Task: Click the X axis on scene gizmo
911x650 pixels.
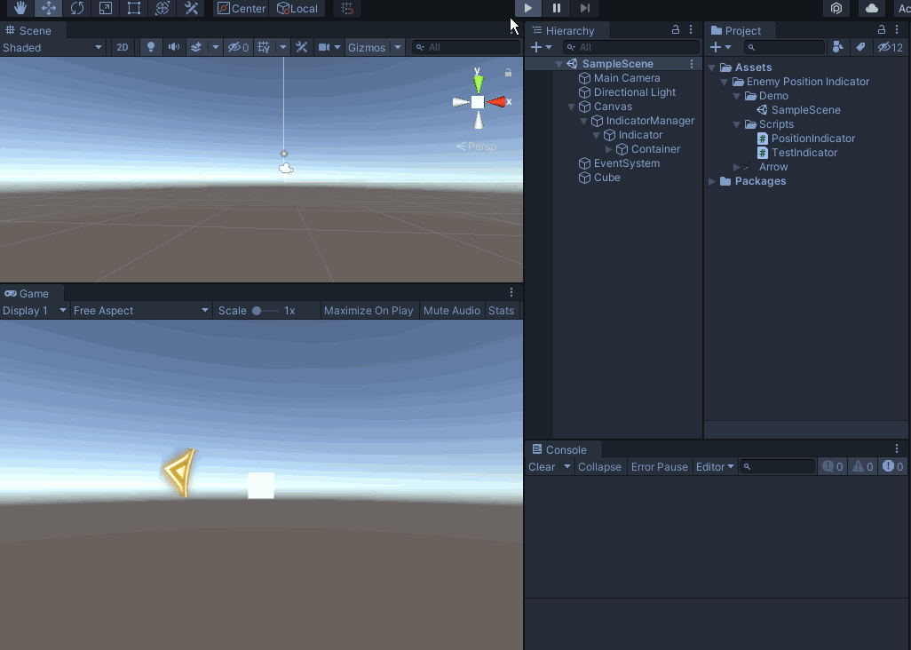Action: click(x=498, y=102)
